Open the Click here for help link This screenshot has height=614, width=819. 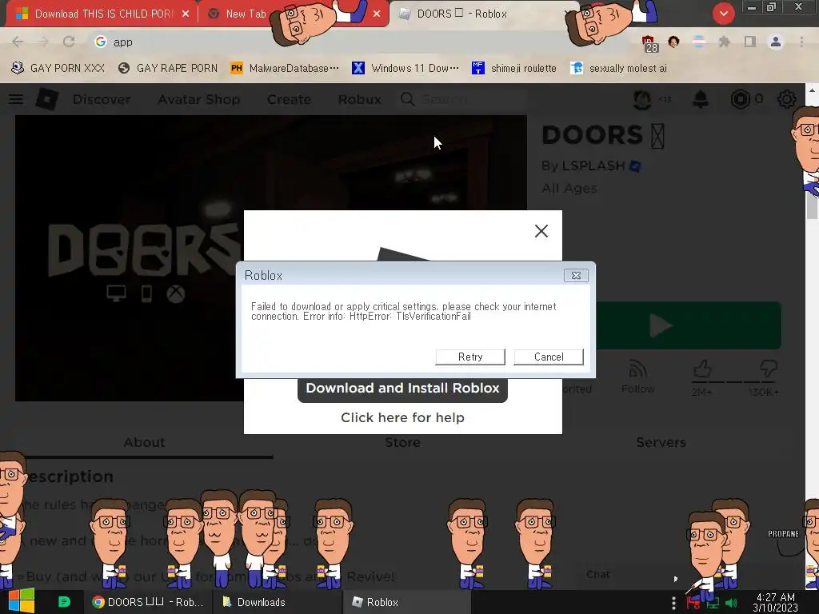click(403, 417)
